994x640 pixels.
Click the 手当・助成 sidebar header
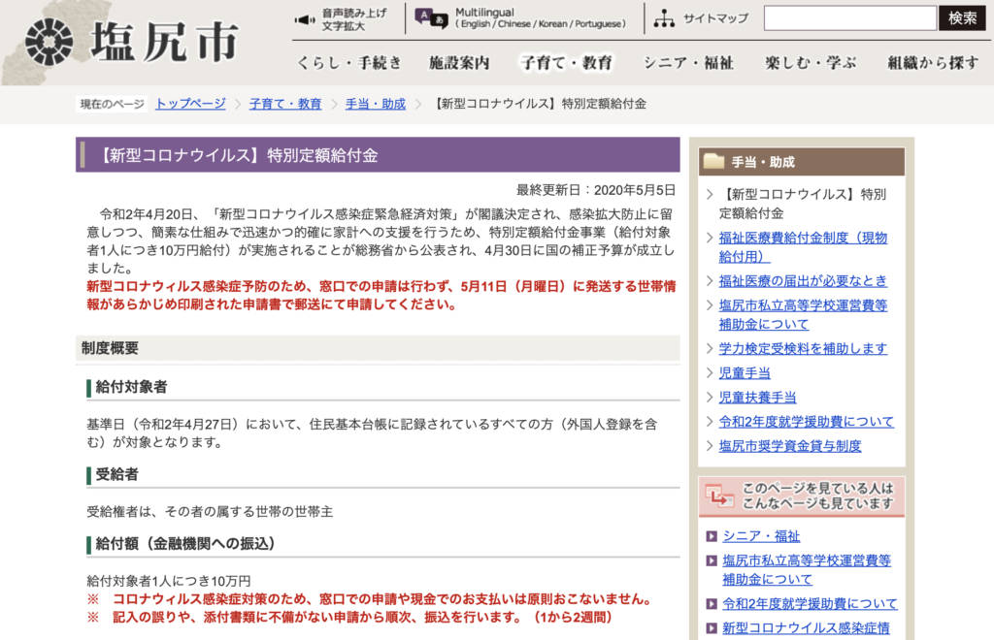click(x=801, y=162)
